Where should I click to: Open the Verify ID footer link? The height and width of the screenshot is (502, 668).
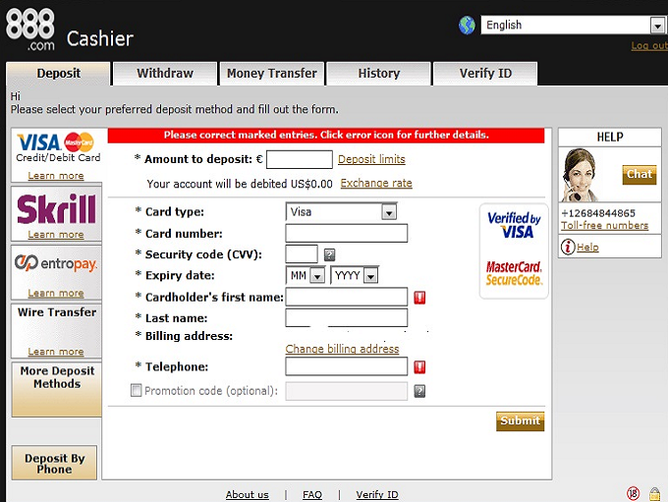[x=377, y=495]
